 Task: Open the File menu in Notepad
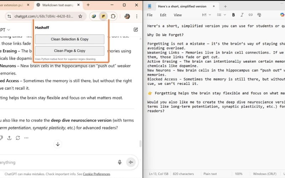point(150,15)
